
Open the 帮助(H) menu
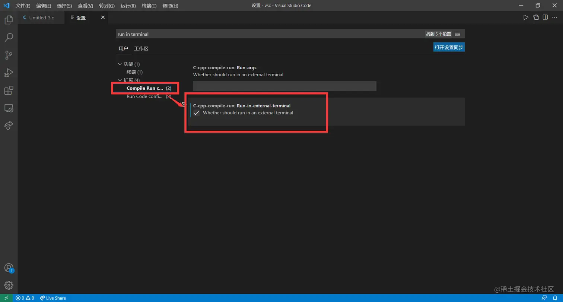point(170,6)
